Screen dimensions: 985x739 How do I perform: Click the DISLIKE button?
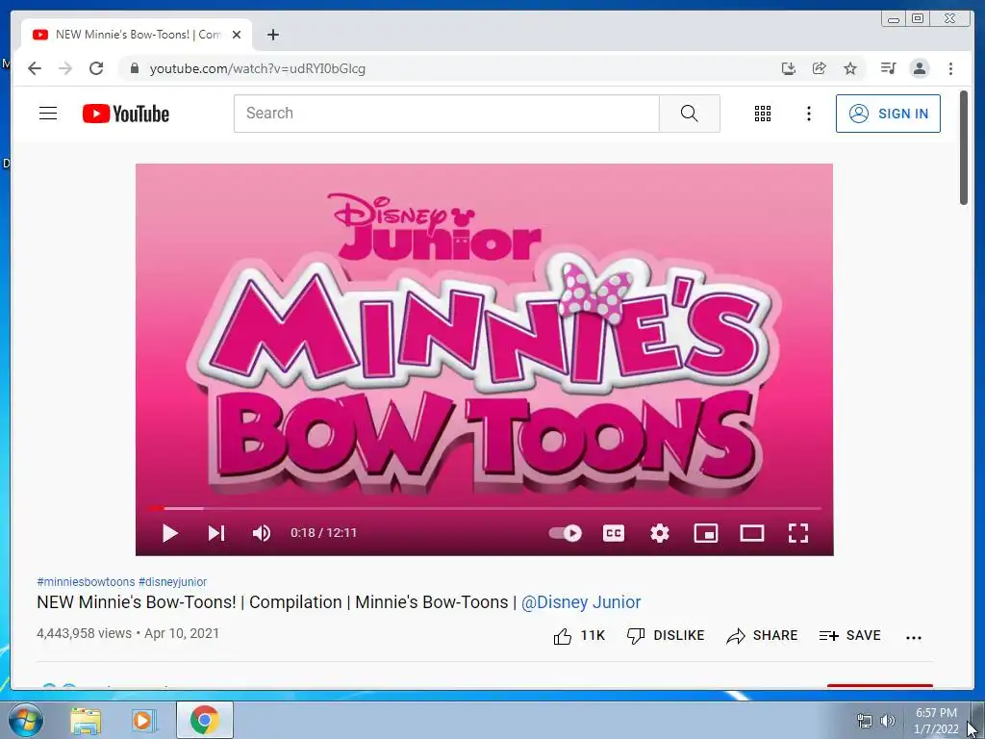[666, 636]
